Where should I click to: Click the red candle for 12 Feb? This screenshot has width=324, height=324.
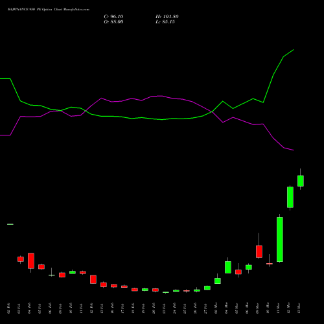pyautogui.click(x=93, y=279)
